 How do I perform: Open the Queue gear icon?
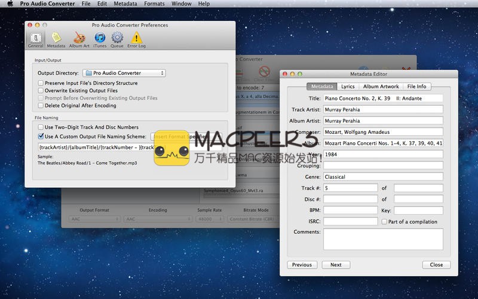coord(117,39)
